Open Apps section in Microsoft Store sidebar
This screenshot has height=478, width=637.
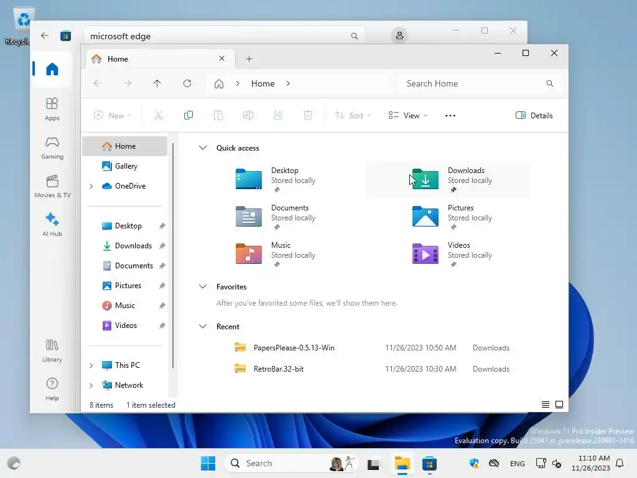[52, 109]
